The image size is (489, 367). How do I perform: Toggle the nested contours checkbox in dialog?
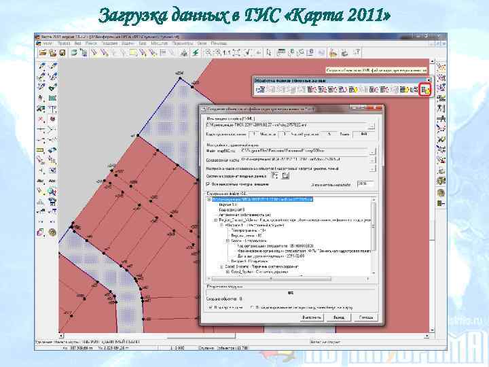pos(209,184)
